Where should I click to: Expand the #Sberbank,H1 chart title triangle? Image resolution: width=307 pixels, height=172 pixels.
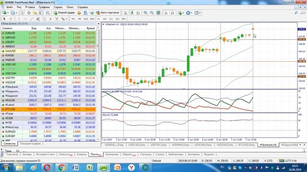104,24
